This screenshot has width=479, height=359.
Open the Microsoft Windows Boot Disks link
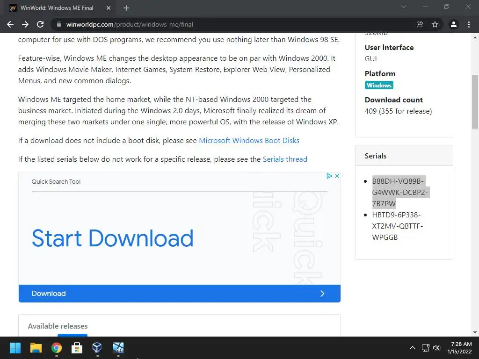point(249,140)
